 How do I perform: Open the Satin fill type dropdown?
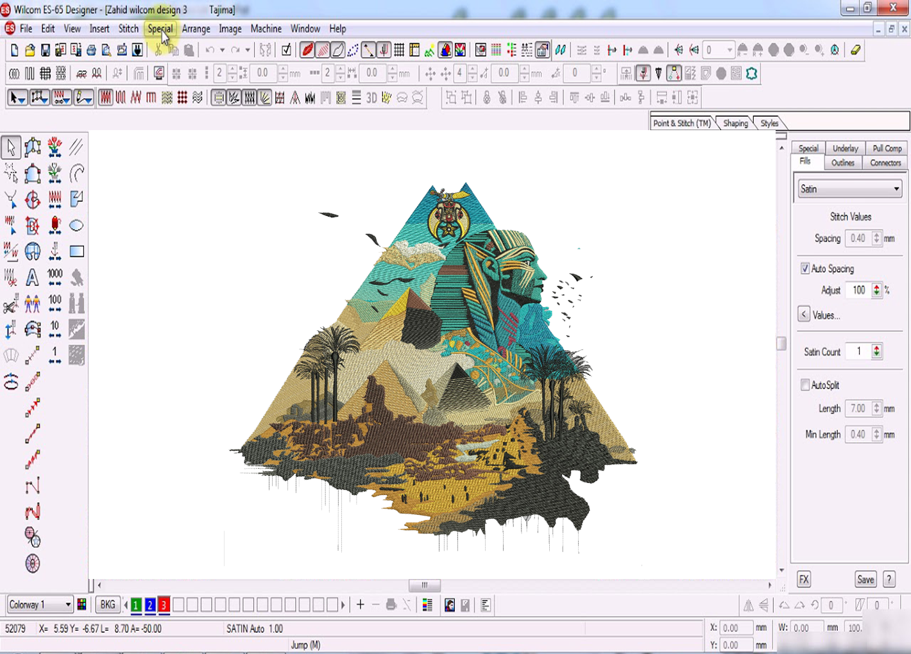pyautogui.click(x=896, y=188)
